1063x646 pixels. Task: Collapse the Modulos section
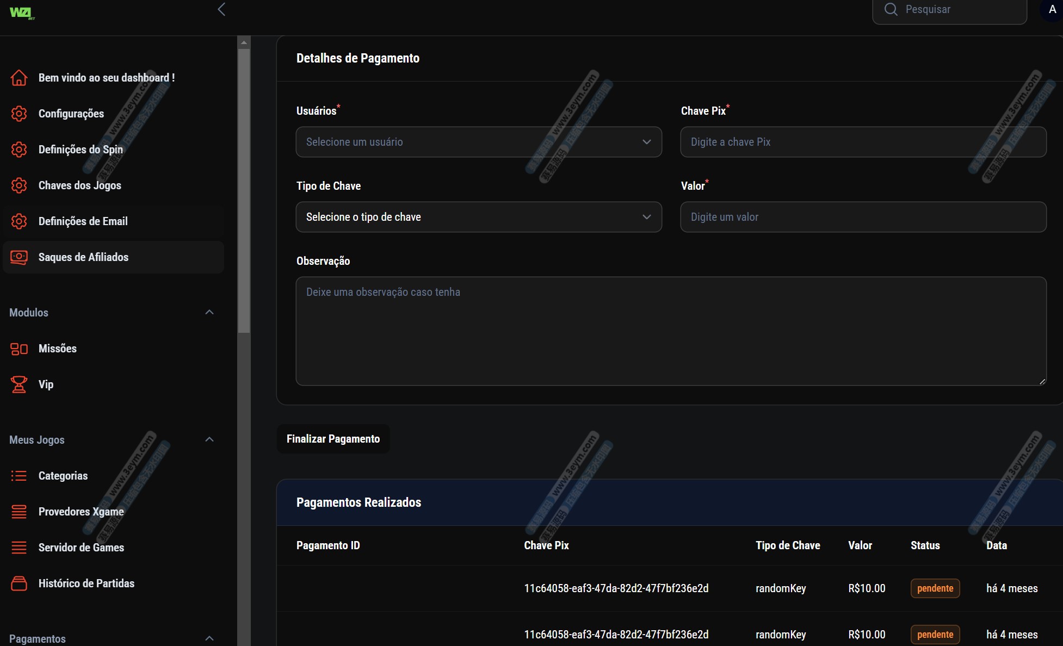[x=209, y=312]
